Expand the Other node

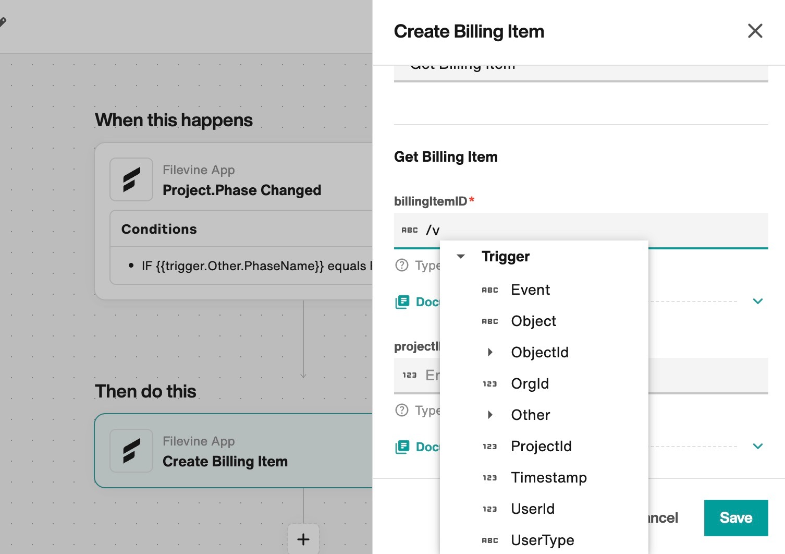coord(490,415)
